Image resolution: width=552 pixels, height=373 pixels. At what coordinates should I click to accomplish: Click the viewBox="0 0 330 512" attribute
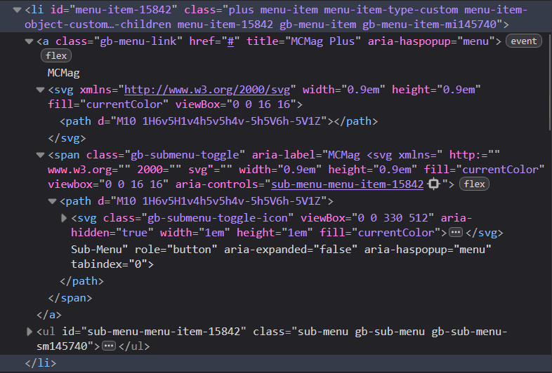pyautogui.click(x=367, y=218)
